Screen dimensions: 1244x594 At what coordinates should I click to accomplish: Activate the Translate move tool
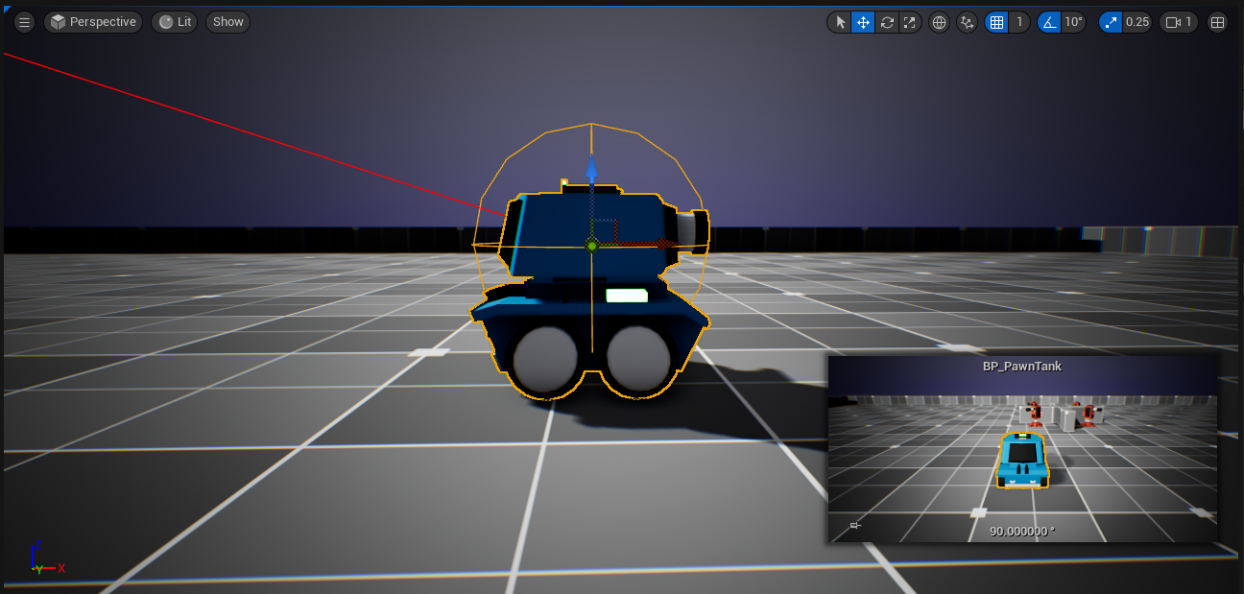863,22
